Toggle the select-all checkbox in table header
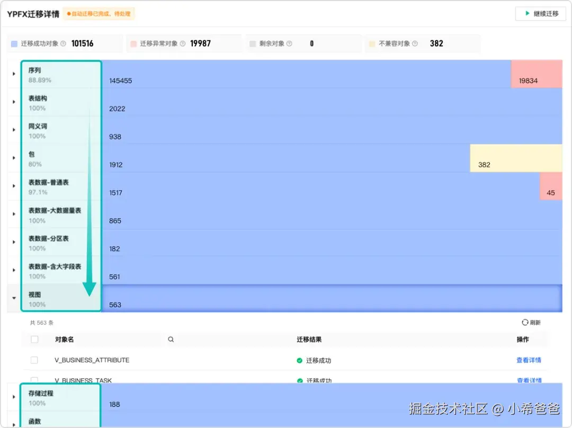 click(34, 340)
